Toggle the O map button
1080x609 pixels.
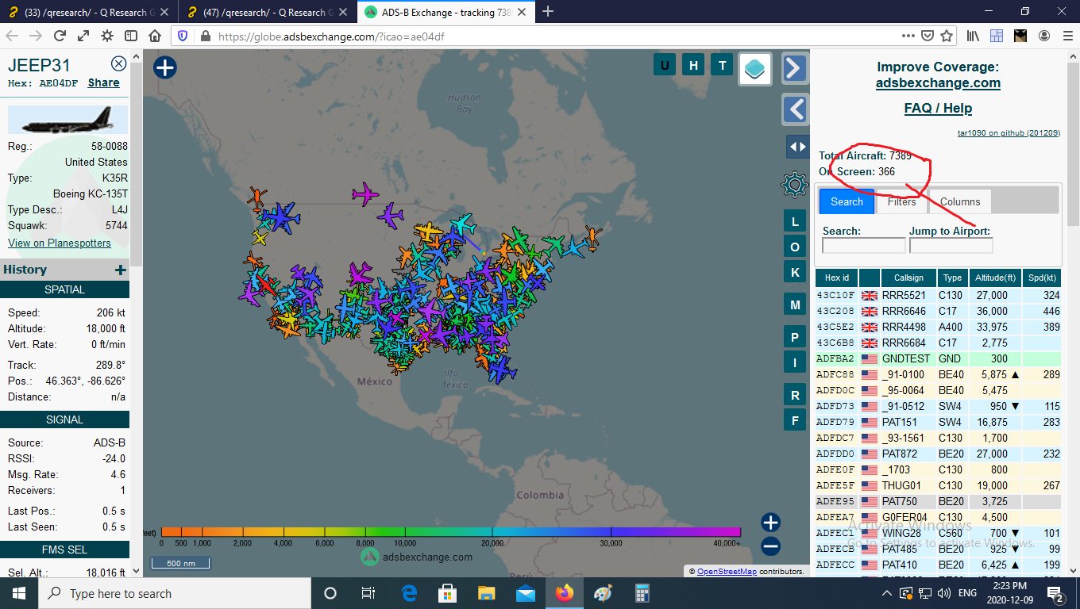point(795,247)
